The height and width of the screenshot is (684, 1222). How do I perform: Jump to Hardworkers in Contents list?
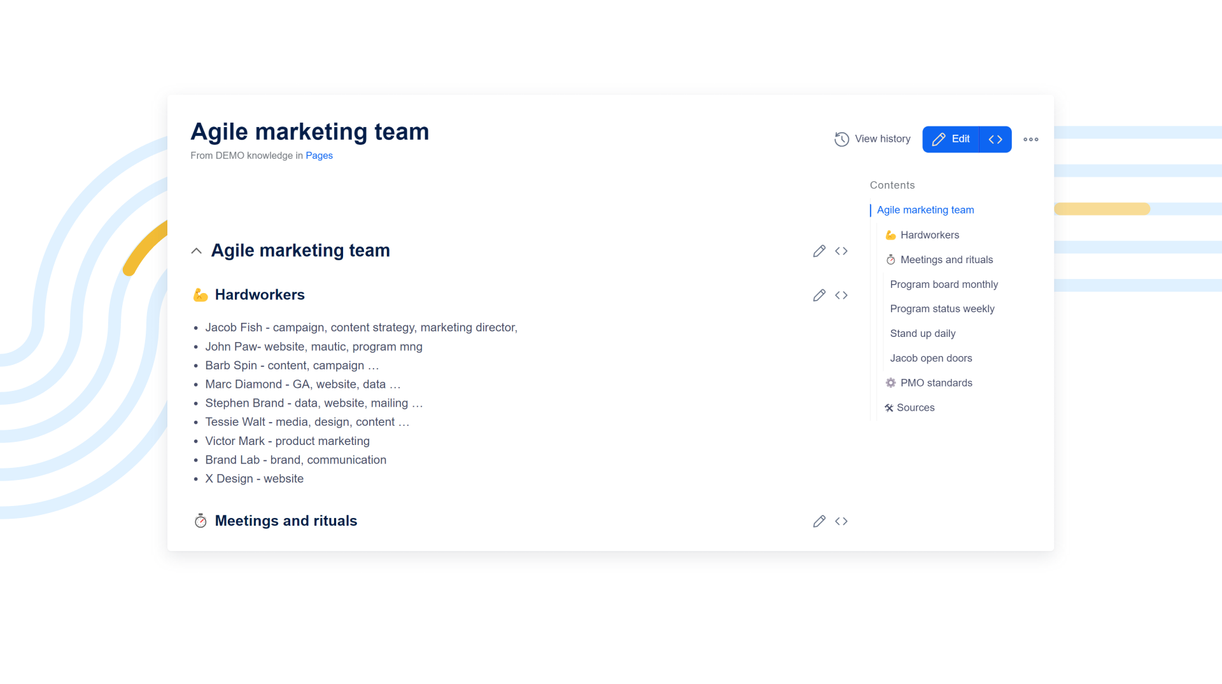pos(929,235)
